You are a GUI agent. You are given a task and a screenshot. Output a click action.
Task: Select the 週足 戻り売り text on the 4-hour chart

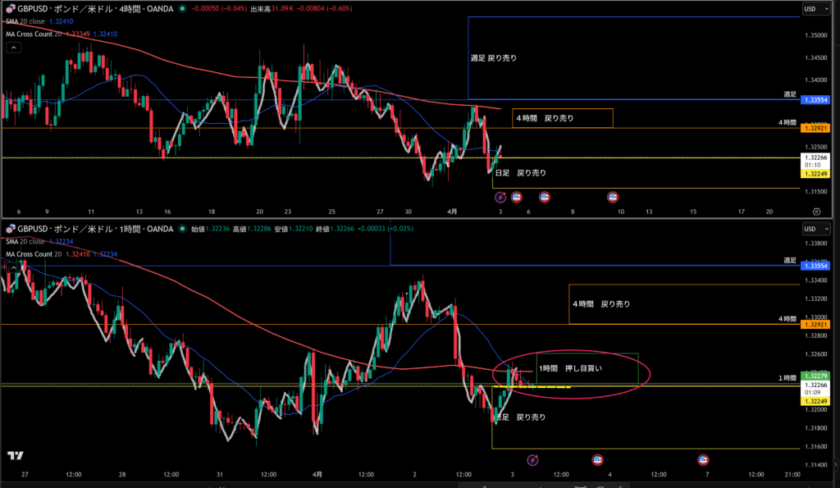[494, 59]
